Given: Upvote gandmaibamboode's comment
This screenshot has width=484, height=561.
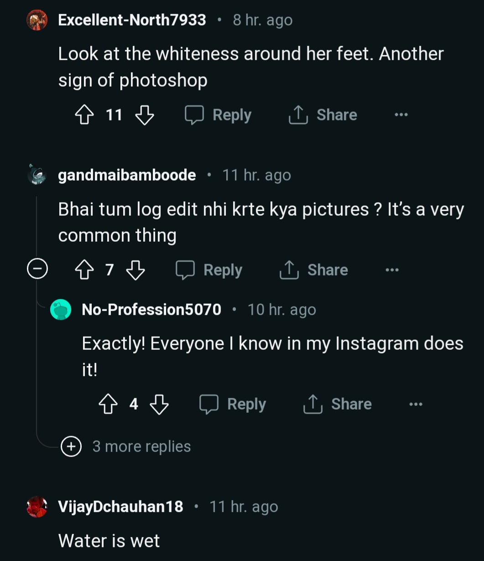Looking at the screenshot, I should 84,270.
